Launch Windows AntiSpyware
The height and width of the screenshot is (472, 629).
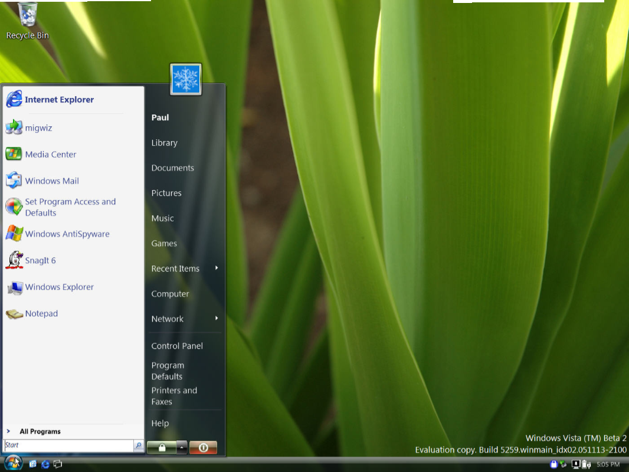pyautogui.click(x=67, y=234)
